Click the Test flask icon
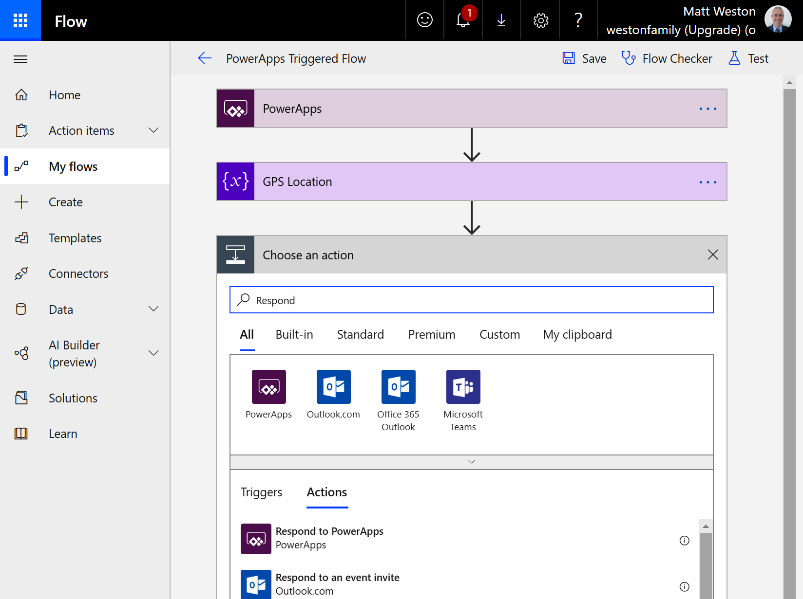Viewport: 803px width, 599px height. pos(734,58)
